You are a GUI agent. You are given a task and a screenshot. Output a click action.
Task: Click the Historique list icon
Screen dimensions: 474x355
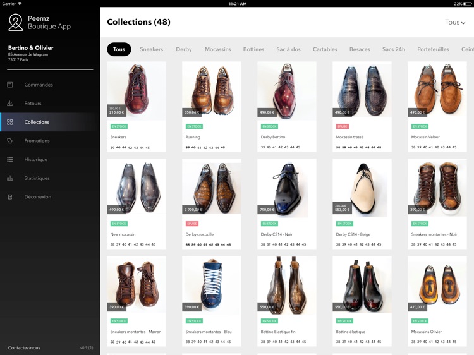point(10,160)
